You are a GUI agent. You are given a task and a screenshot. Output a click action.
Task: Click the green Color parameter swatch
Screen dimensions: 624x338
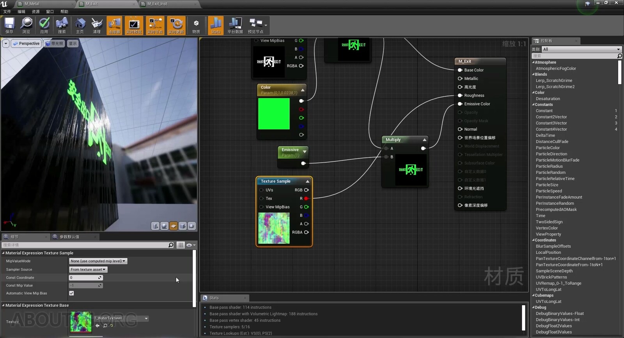coord(274,114)
